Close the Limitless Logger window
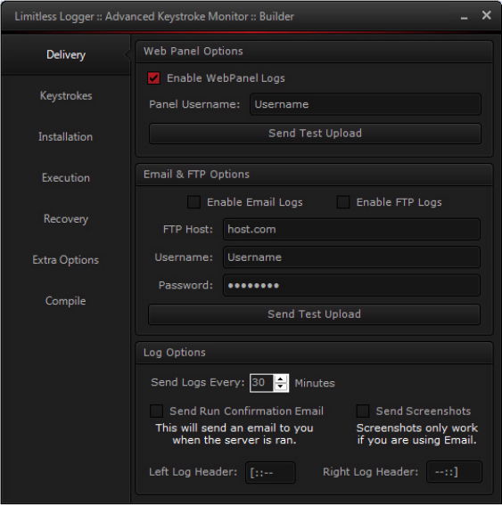The height and width of the screenshot is (505, 502). click(x=486, y=15)
